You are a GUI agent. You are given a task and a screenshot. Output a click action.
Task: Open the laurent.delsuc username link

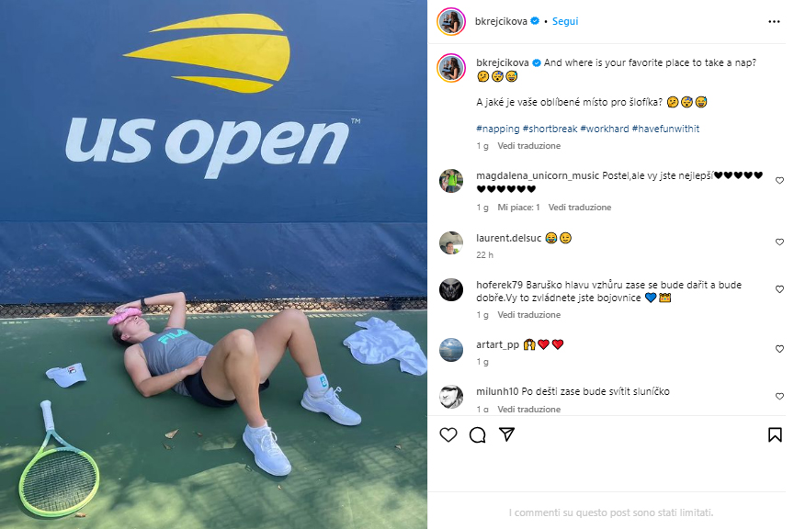pyautogui.click(x=508, y=238)
